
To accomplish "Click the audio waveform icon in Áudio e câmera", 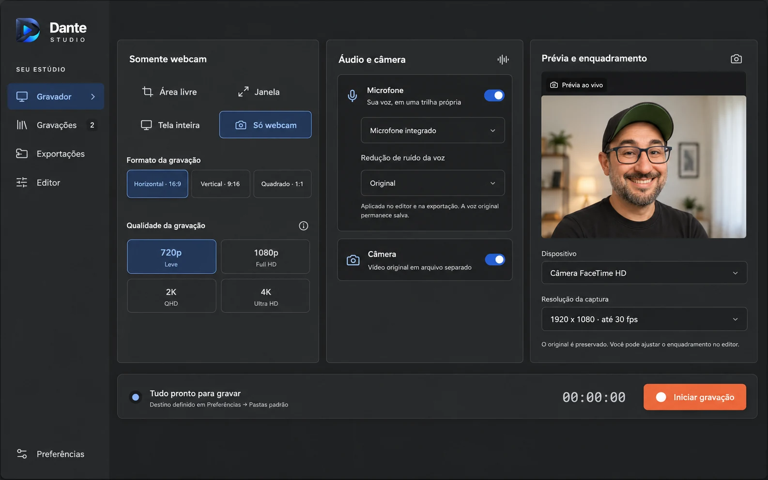I will (503, 60).
